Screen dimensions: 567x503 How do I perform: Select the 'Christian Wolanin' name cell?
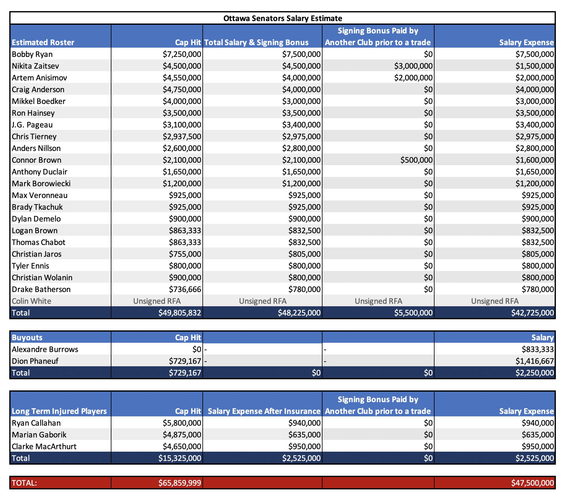coord(61,277)
